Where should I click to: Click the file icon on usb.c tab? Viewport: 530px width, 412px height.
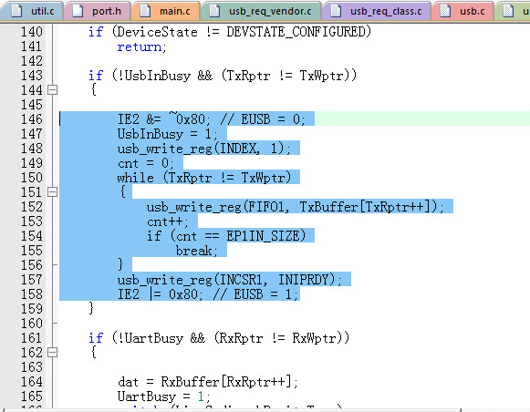[x=445, y=11]
